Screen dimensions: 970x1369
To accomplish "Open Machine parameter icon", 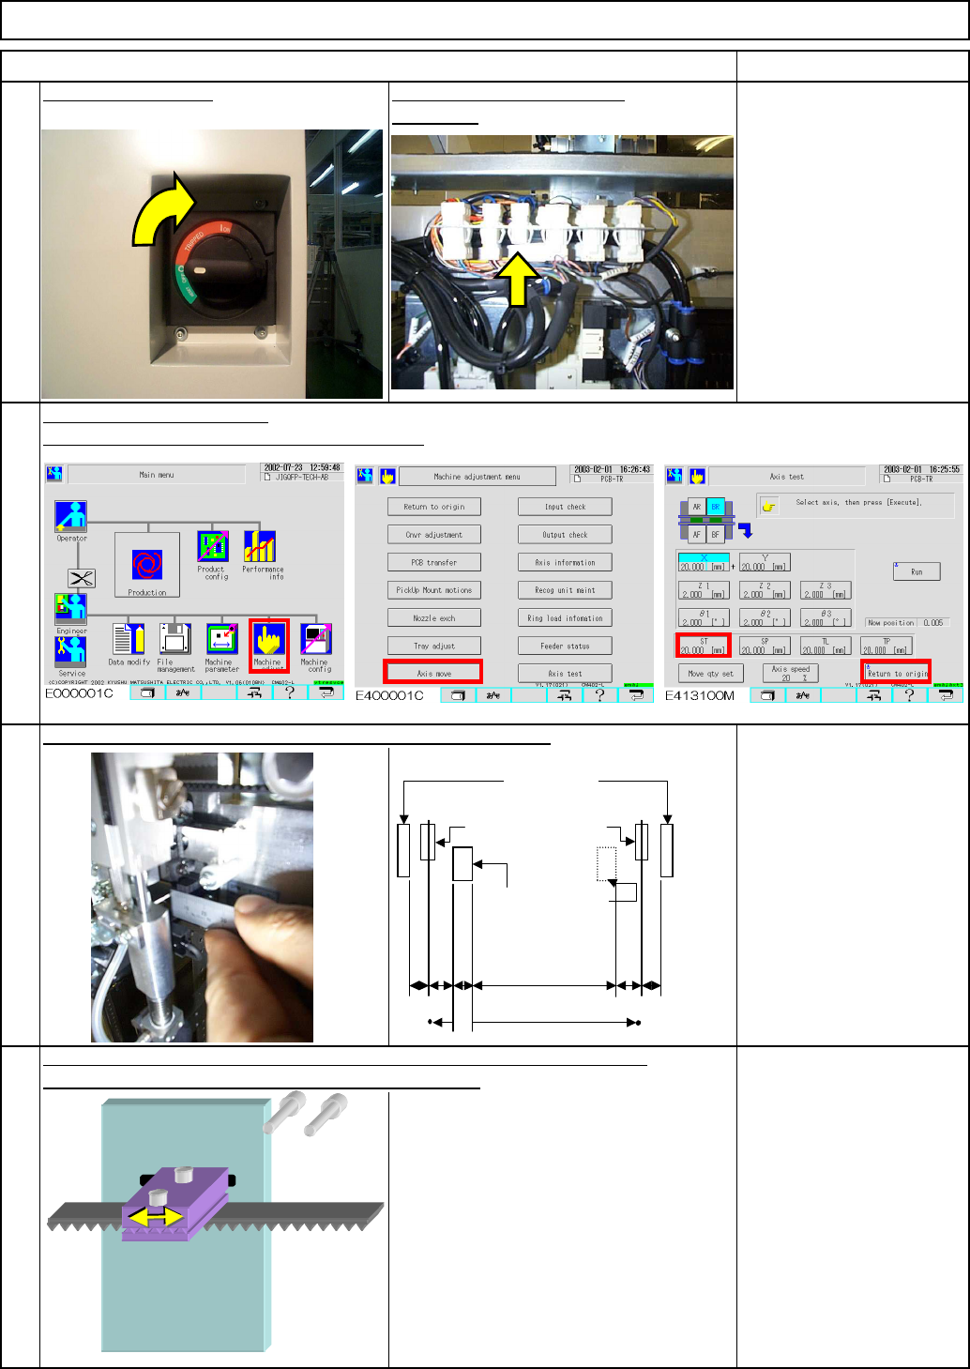I will (222, 639).
